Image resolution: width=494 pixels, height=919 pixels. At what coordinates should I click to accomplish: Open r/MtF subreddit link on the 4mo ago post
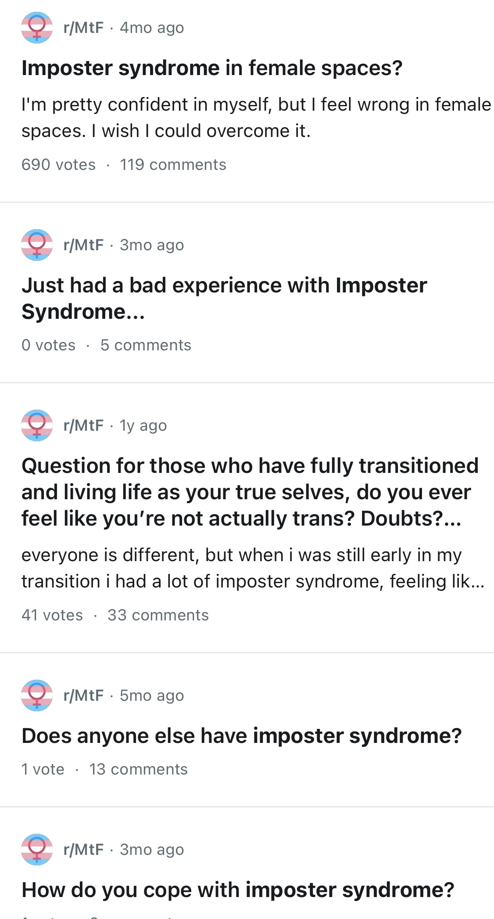tap(84, 28)
